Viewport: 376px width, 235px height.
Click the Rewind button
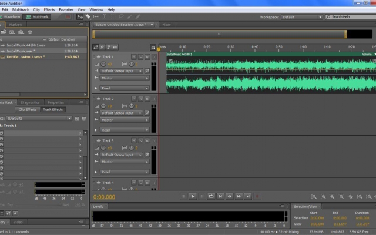230,196
